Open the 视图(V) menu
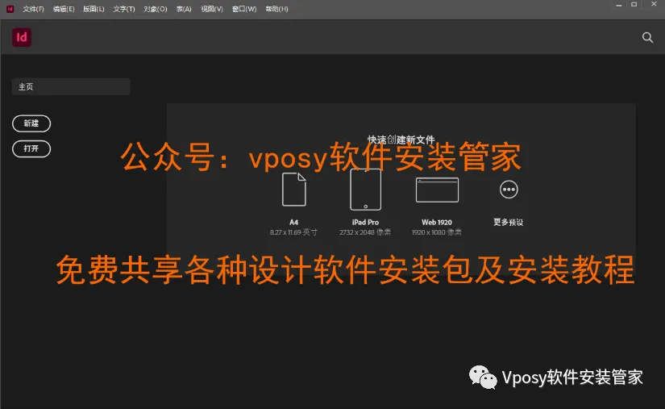Viewport: 665px width, 409px height. (212, 9)
